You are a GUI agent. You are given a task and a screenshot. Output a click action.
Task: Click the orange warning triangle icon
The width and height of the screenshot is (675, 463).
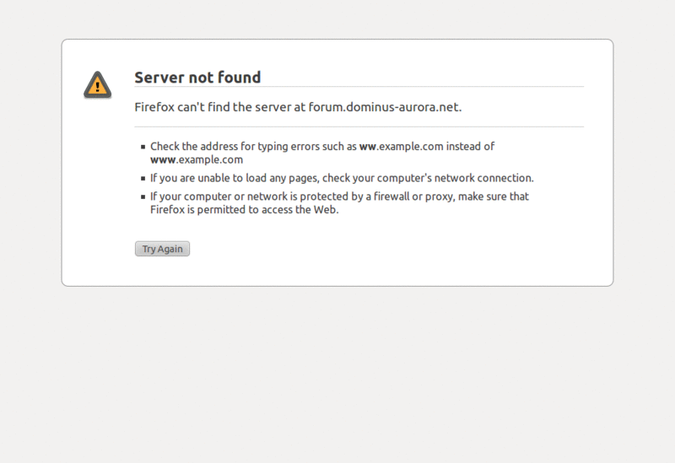tap(98, 84)
